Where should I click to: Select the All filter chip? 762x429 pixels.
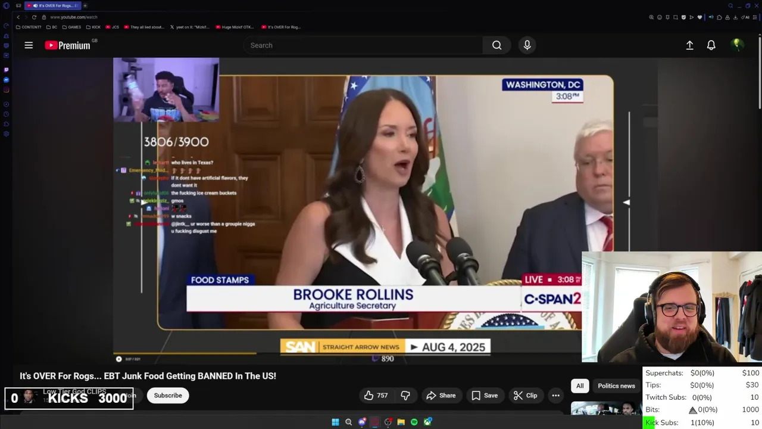click(580, 386)
